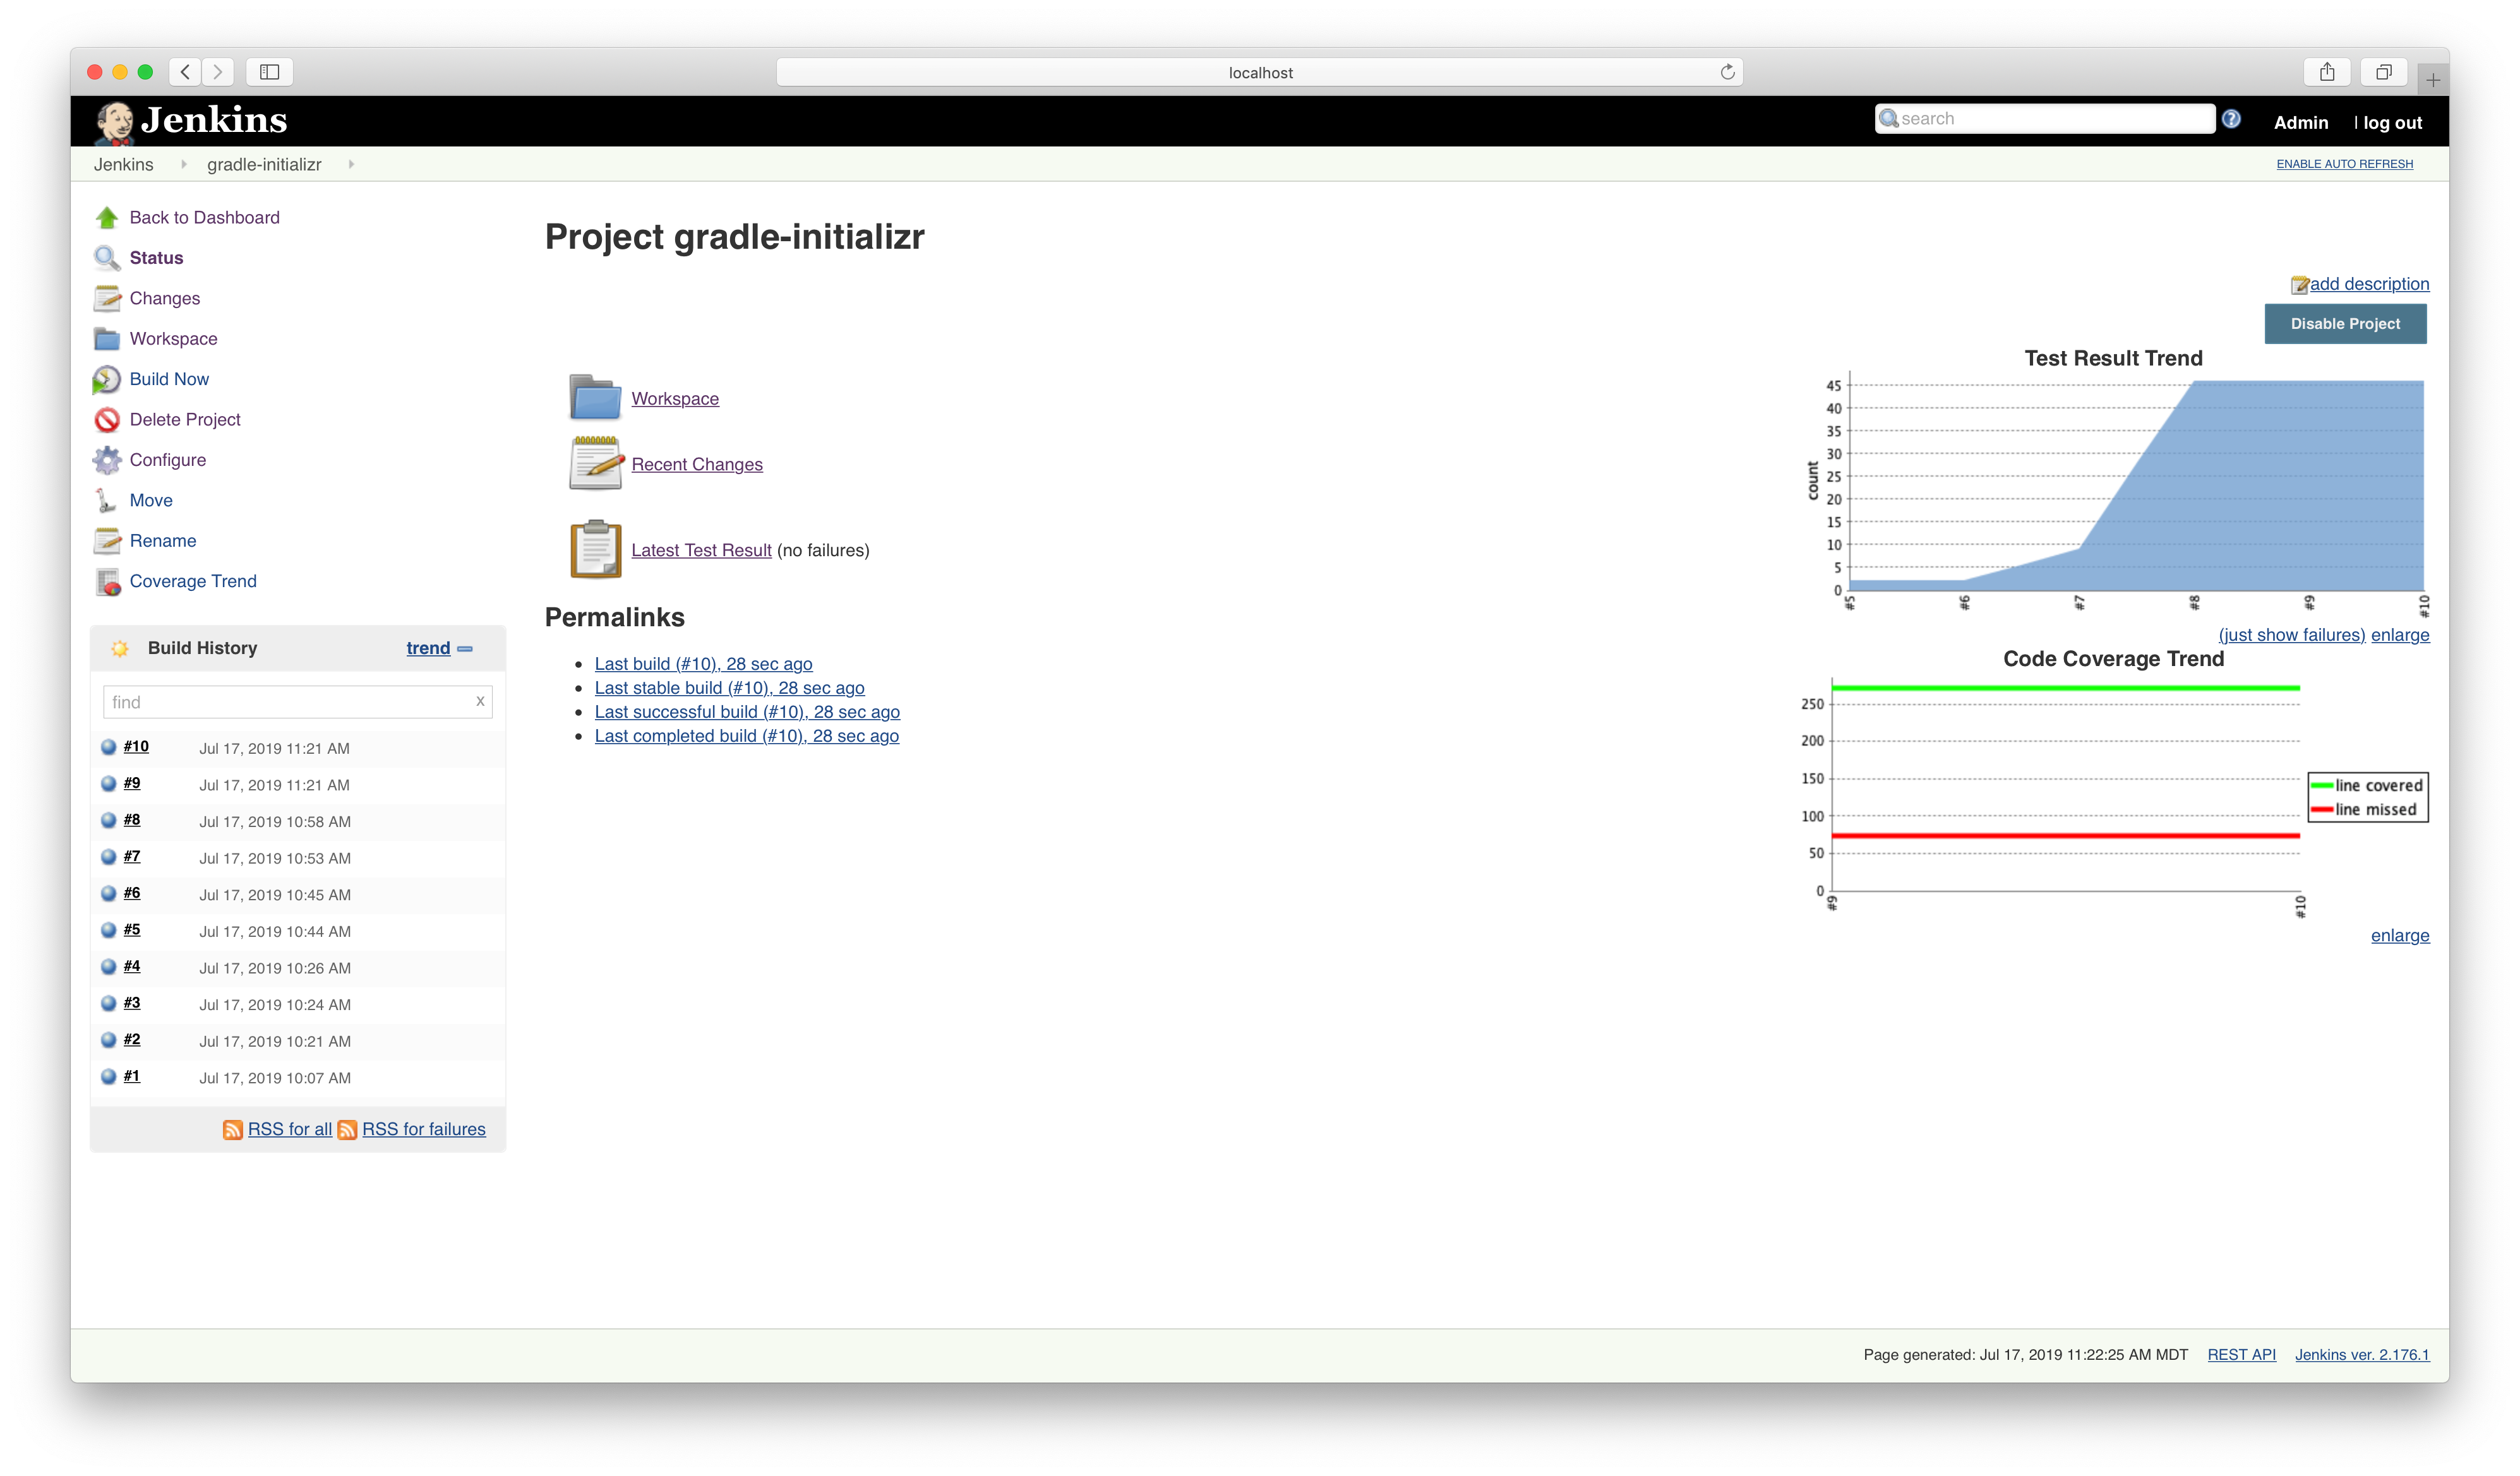This screenshot has width=2520, height=1476.
Task: Select Rename in the side menu
Action: (x=162, y=540)
